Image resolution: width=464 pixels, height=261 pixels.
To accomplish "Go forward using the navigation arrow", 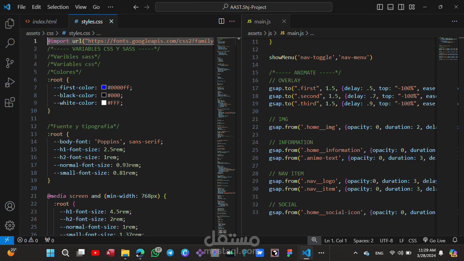I will click(x=147, y=7).
